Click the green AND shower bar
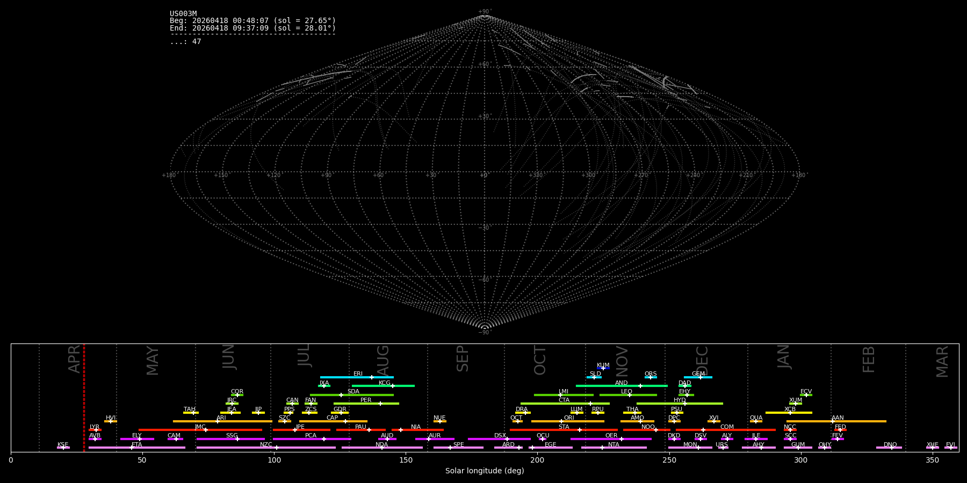This screenshot has height=483, width=967. 622,386
